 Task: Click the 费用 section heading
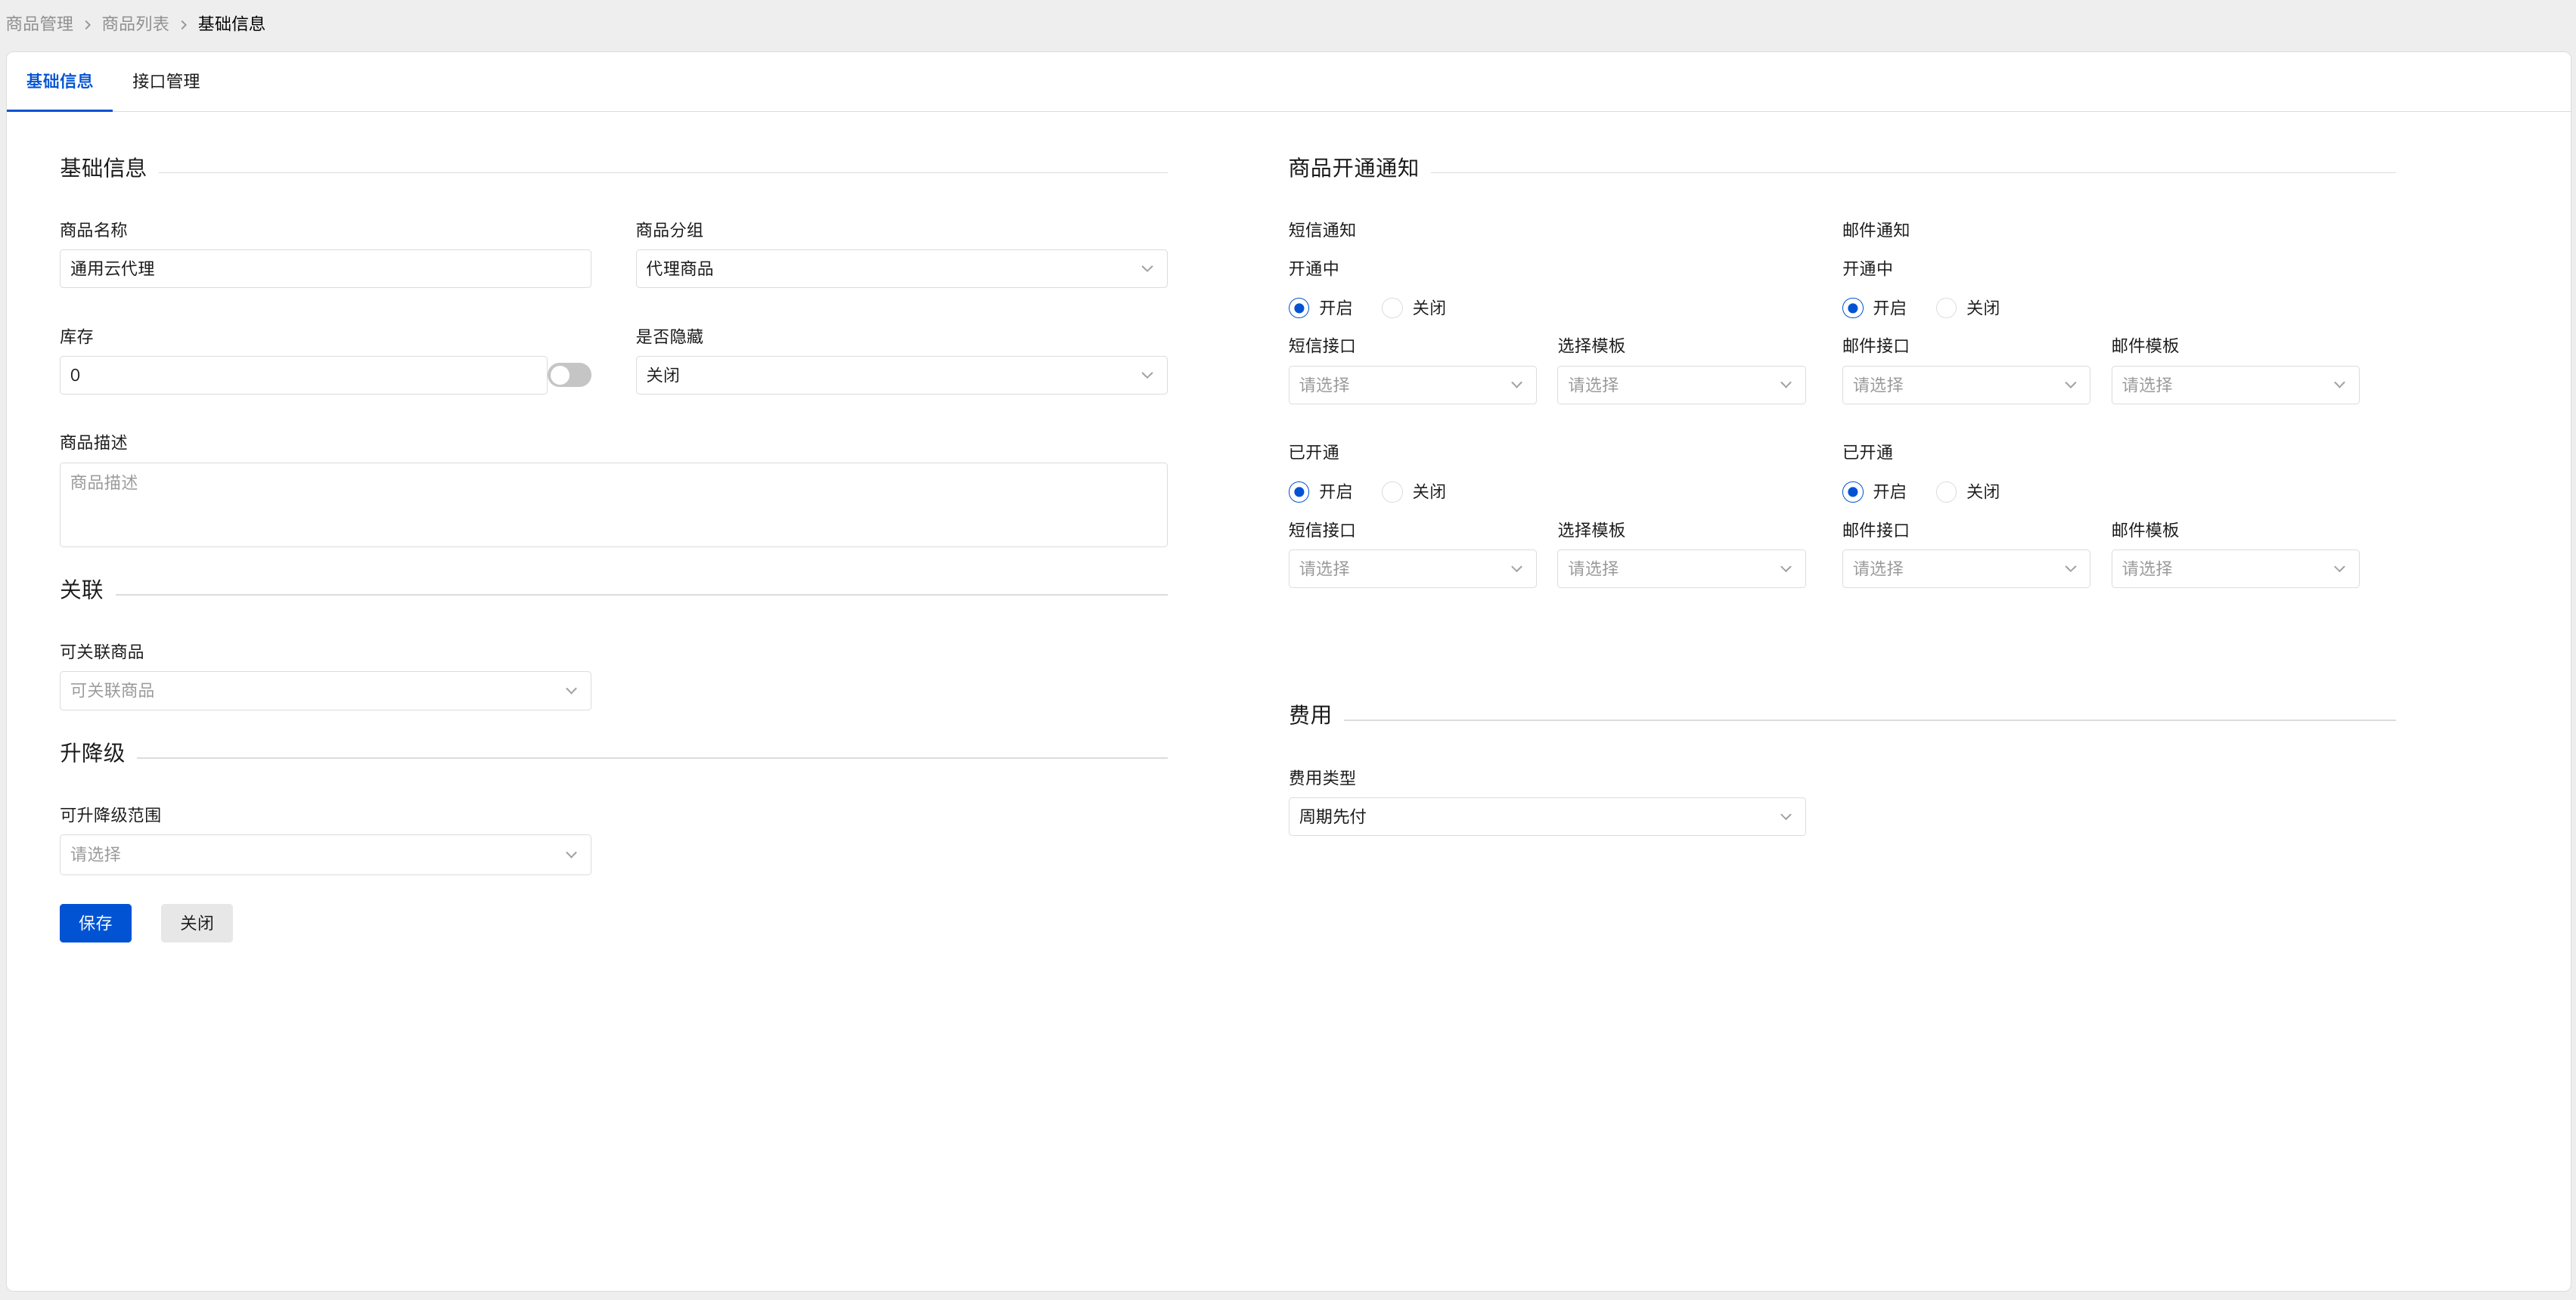click(x=1310, y=714)
